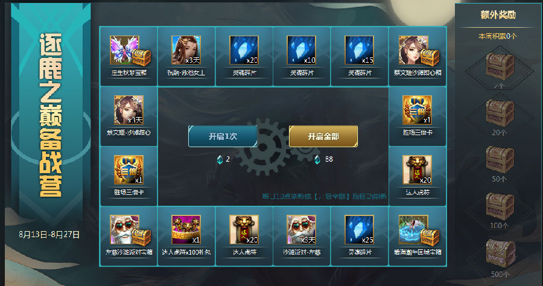
Task: Select the 达人虎符 x20 icon on right side
Action: [x=417, y=170]
